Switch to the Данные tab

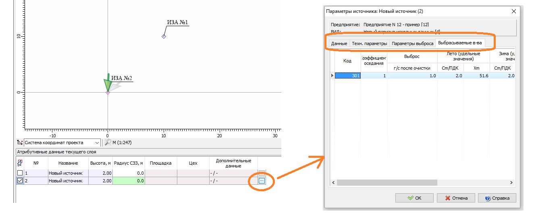339,43
